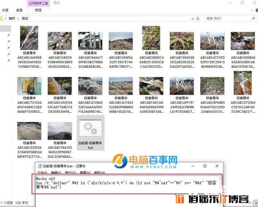Select image ABCABCA50CE4

(x=60, y=86)
